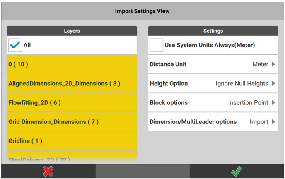The width and height of the screenshot is (285, 179).
Task: Select AlignedDimensions_2D_Dimensions layer
Action: (x=72, y=83)
